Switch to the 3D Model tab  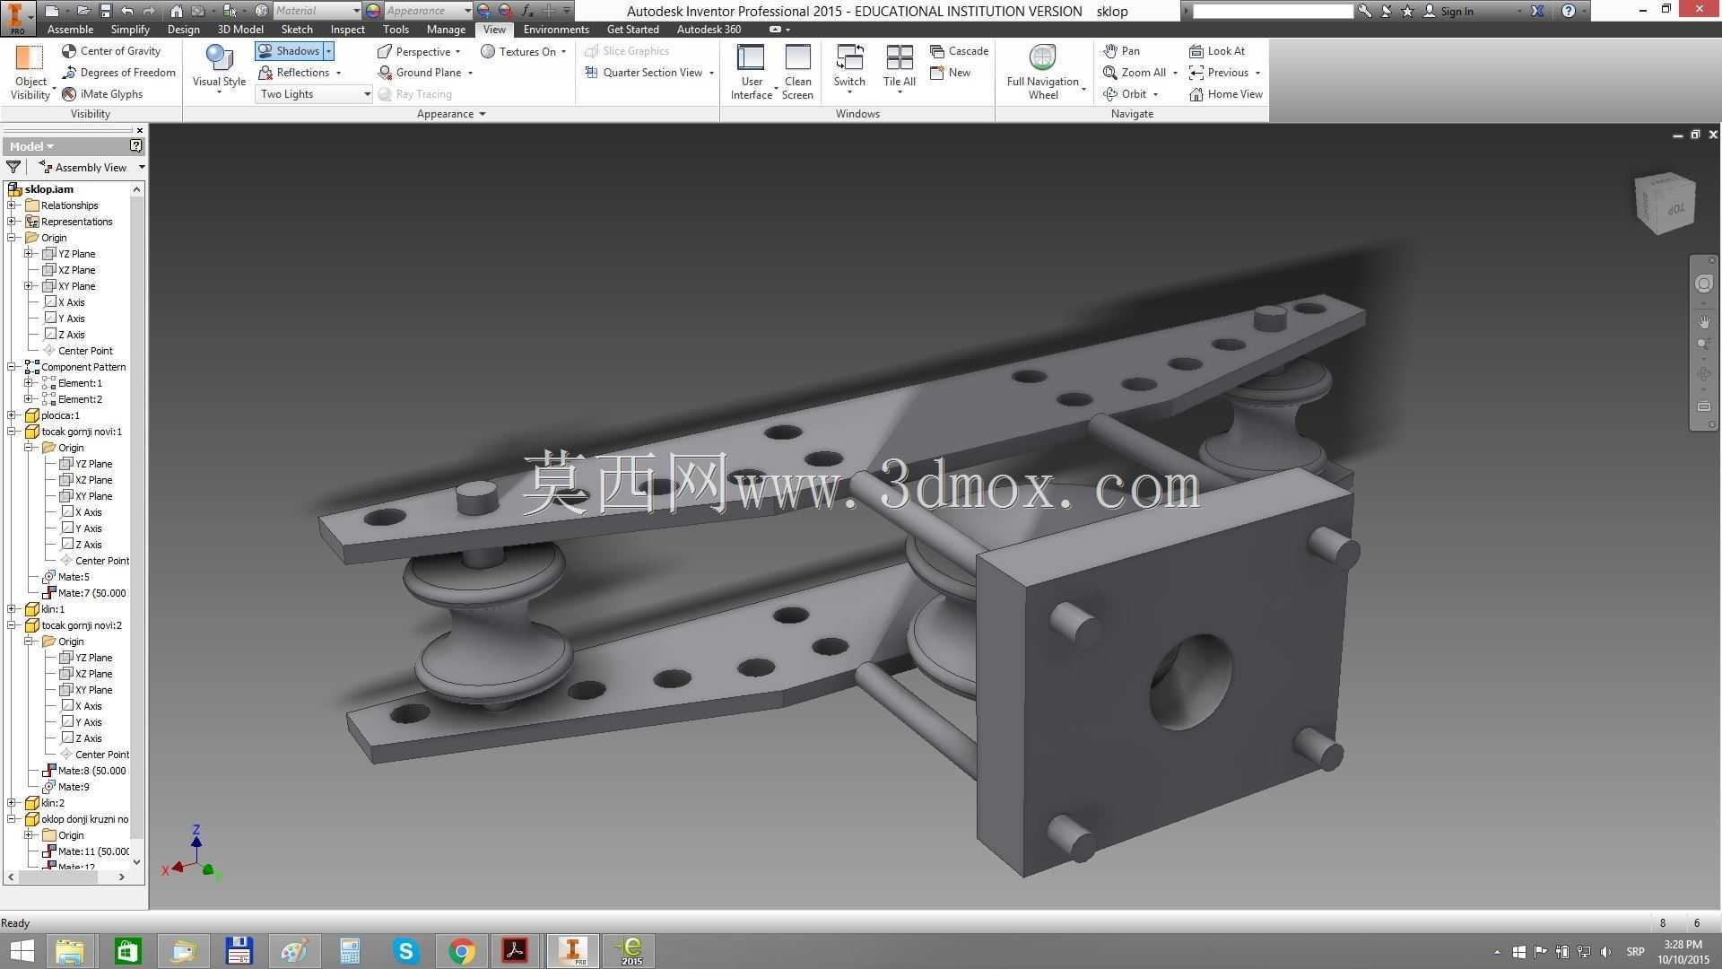tap(240, 30)
